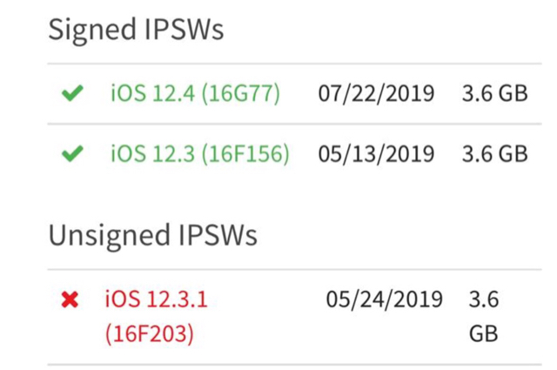557x370 pixels.
Task: Click the 3.6 size value for iOS 12.3.1
Action: tap(483, 300)
